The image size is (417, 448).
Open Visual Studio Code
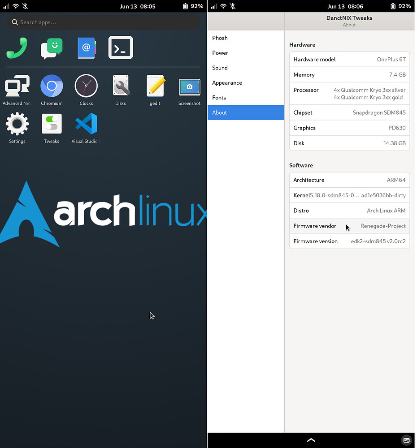pos(86,128)
